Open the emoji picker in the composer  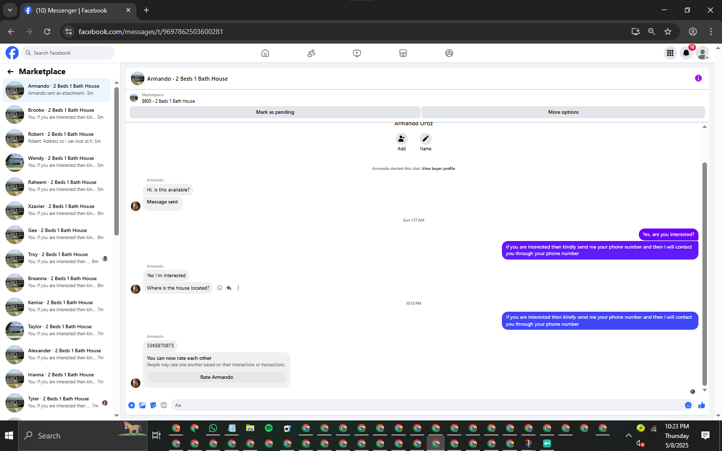coord(688,405)
